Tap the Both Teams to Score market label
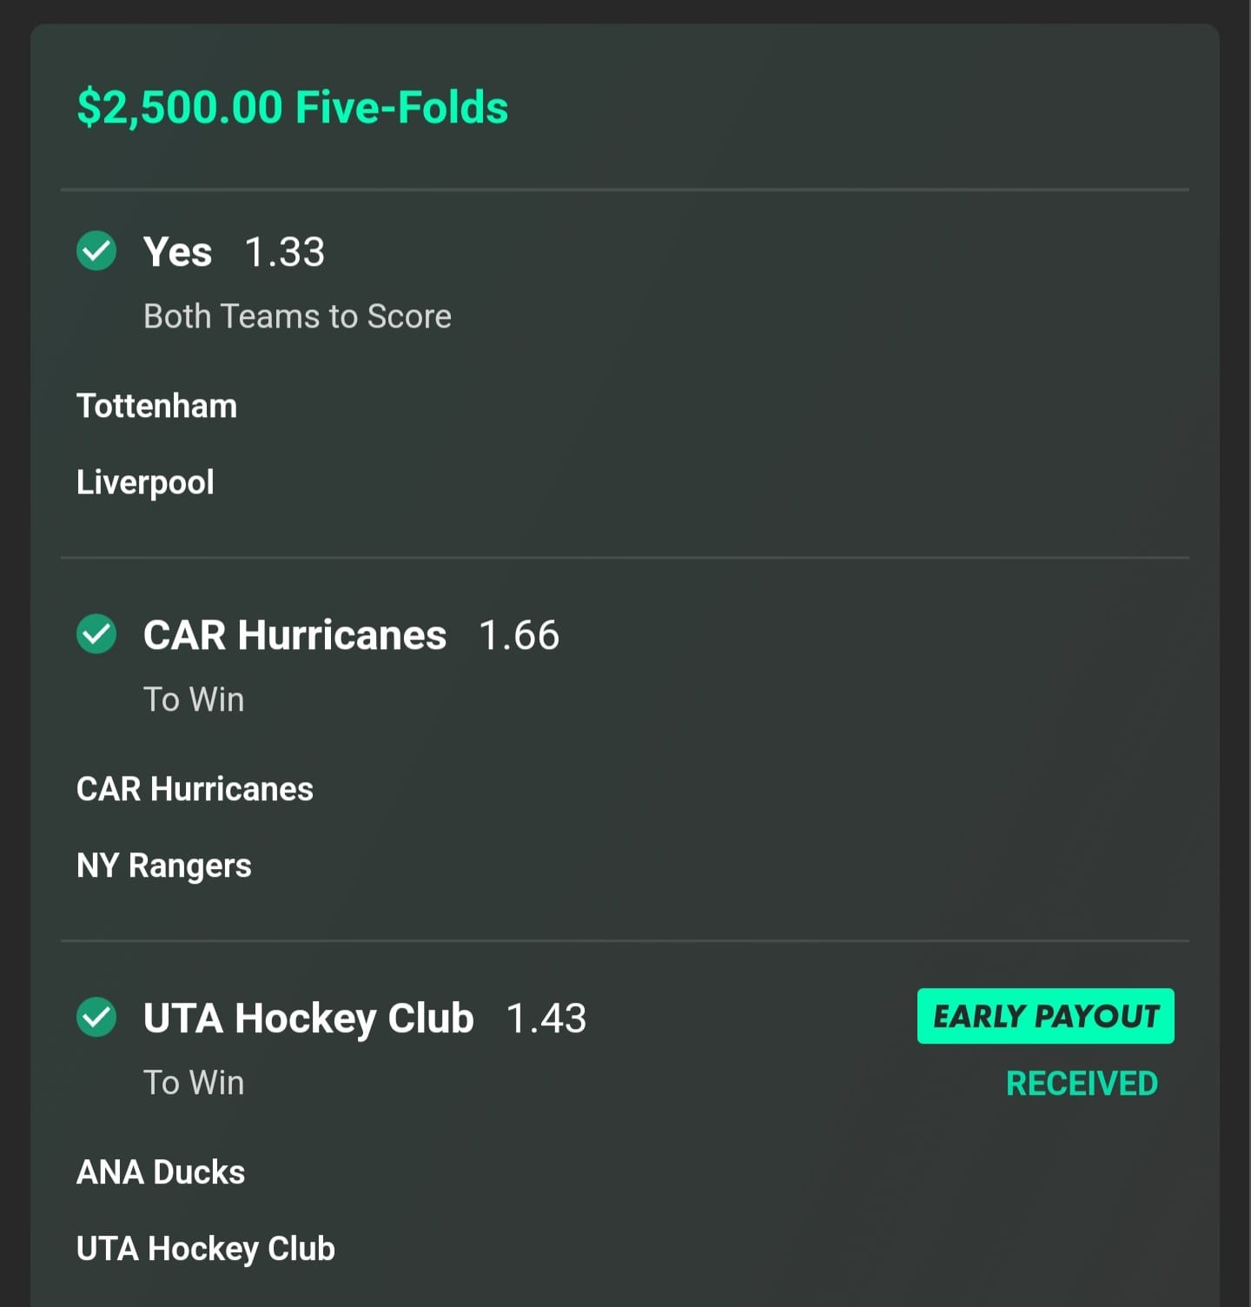This screenshot has height=1307, width=1251. pos(297,316)
